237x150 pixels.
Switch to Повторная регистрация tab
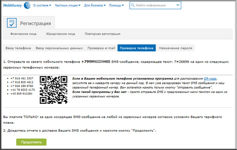(x=103, y=34)
